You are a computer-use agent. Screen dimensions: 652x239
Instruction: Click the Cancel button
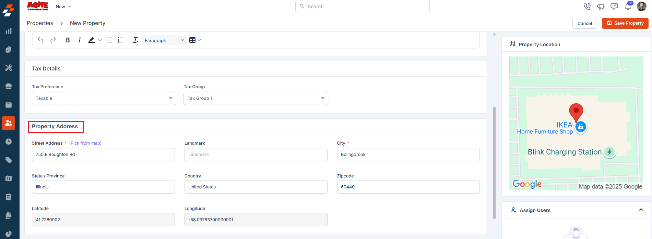point(585,23)
